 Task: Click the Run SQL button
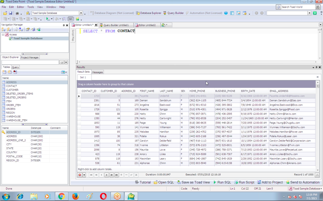coord(222,182)
